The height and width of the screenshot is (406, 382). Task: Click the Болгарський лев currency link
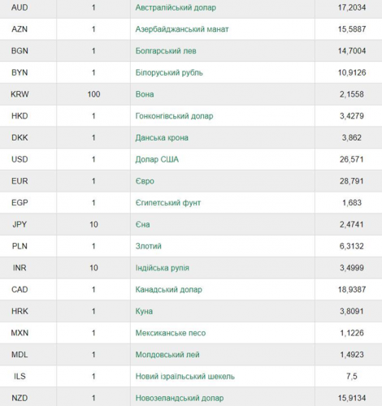coord(166,51)
